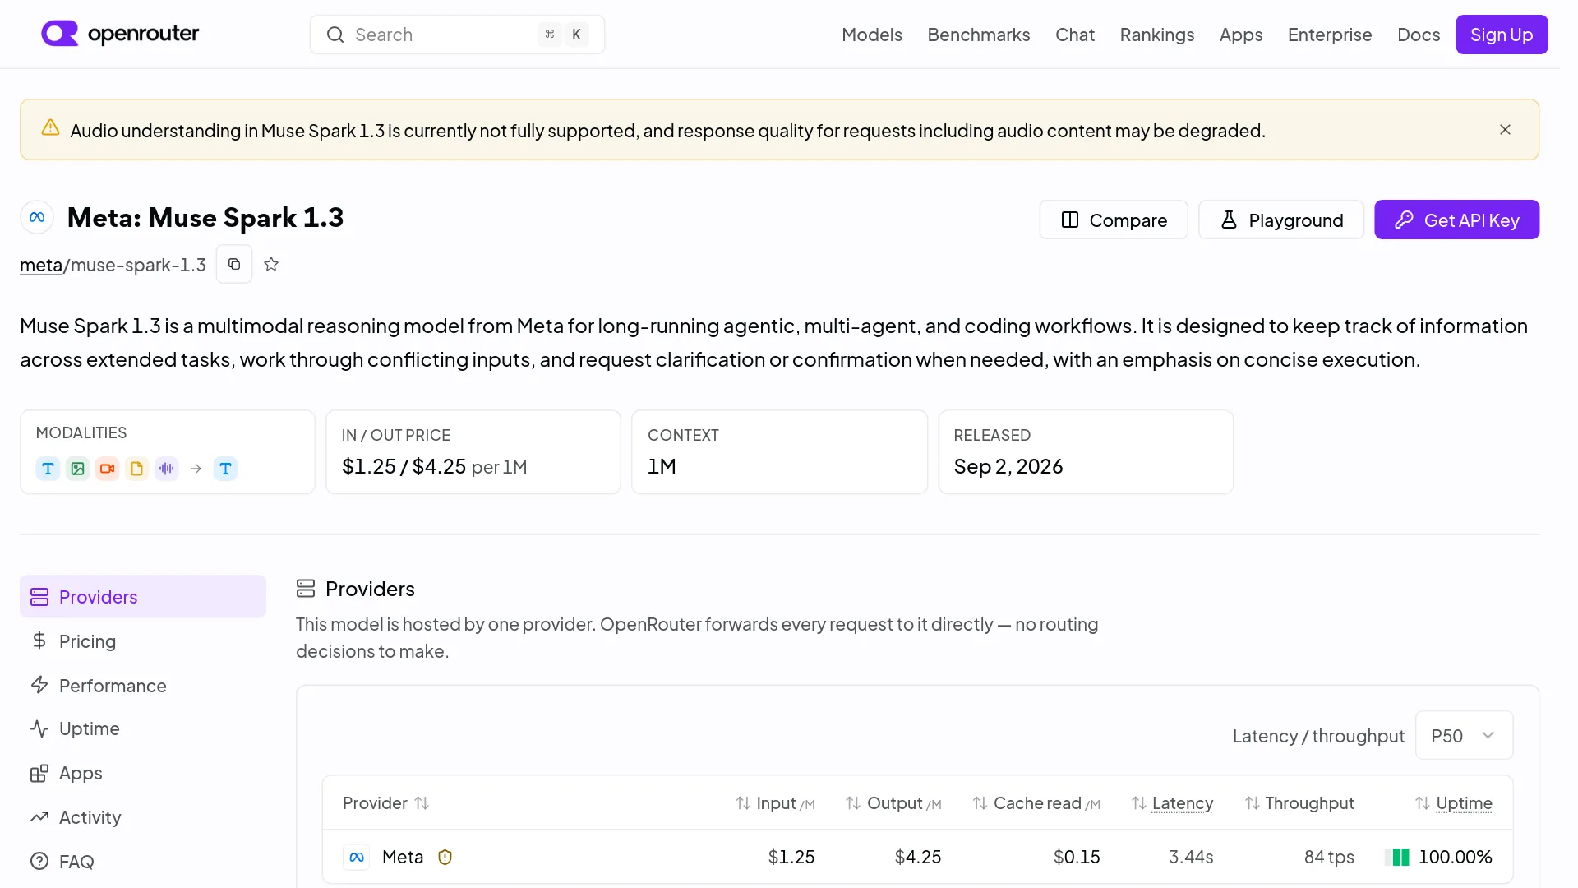Click the image modality icon

(77, 469)
